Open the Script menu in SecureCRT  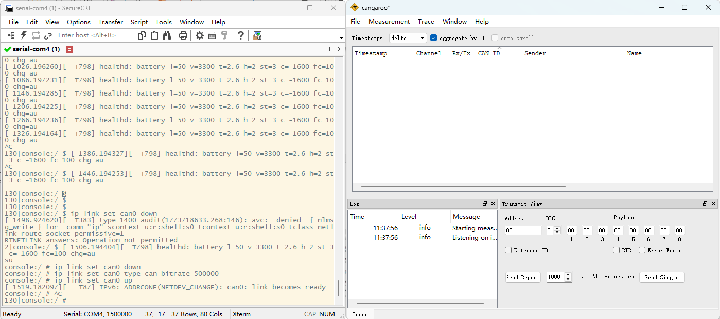pos(139,22)
